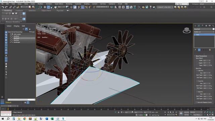
Task: Activate the Select Object tool
Action: [x=30, y=7]
